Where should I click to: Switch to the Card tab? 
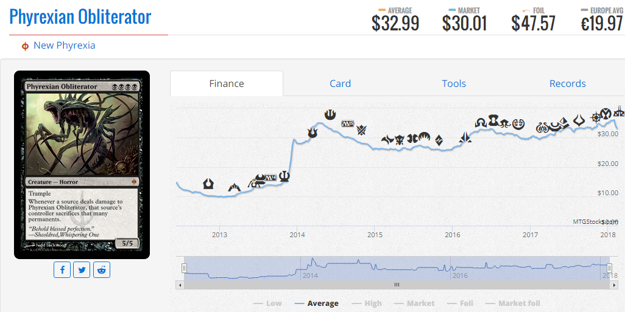point(340,83)
